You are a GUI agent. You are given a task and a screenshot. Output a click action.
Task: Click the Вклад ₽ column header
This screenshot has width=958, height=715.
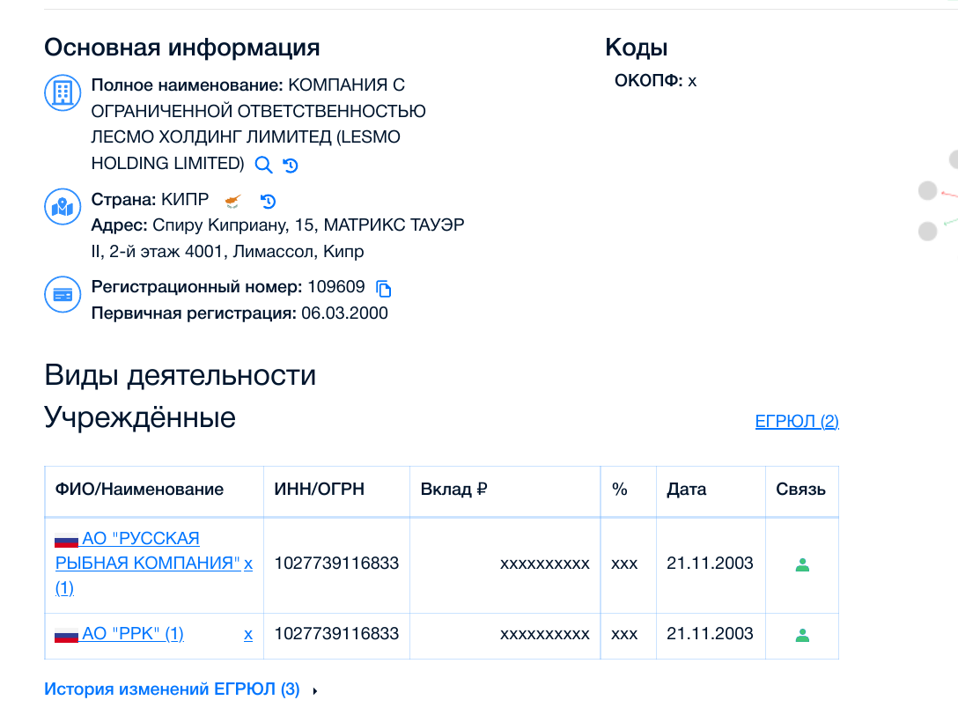coord(453,490)
